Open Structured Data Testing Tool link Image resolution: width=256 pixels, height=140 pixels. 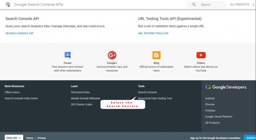click(155, 98)
